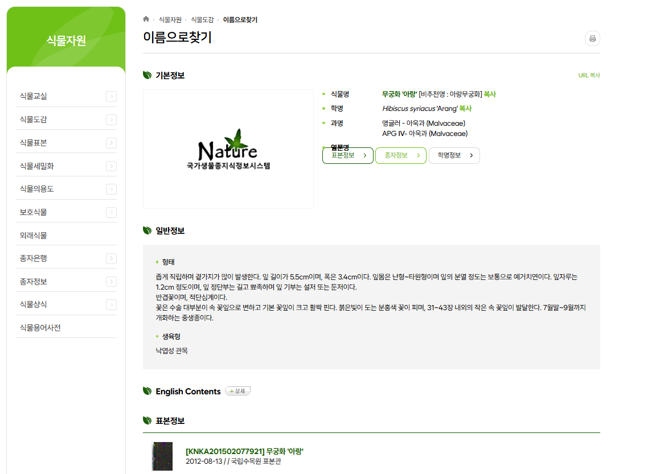The height and width of the screenshot is (474, 656).
Task: Go to home via breadcrumb house icon
Action: pyautogui.click(x=146, y=19)
